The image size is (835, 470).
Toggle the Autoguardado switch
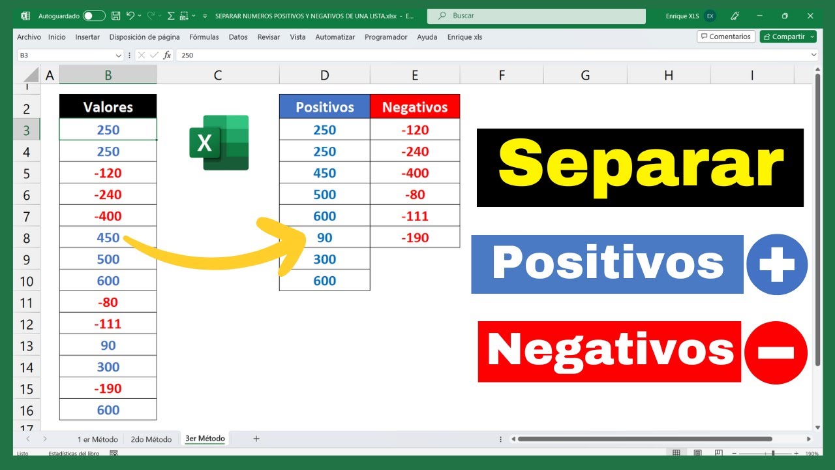[94, 16]
